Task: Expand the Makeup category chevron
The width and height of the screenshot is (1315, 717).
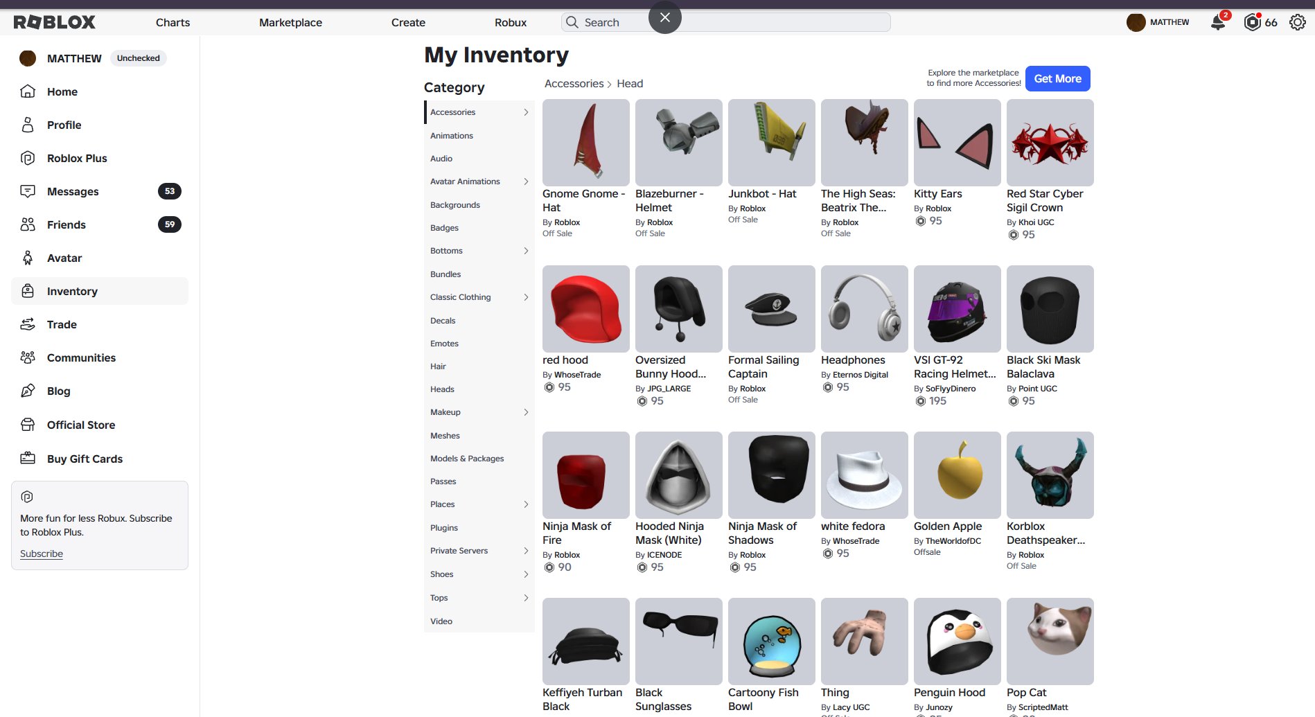Action: (x=526, y=412)
